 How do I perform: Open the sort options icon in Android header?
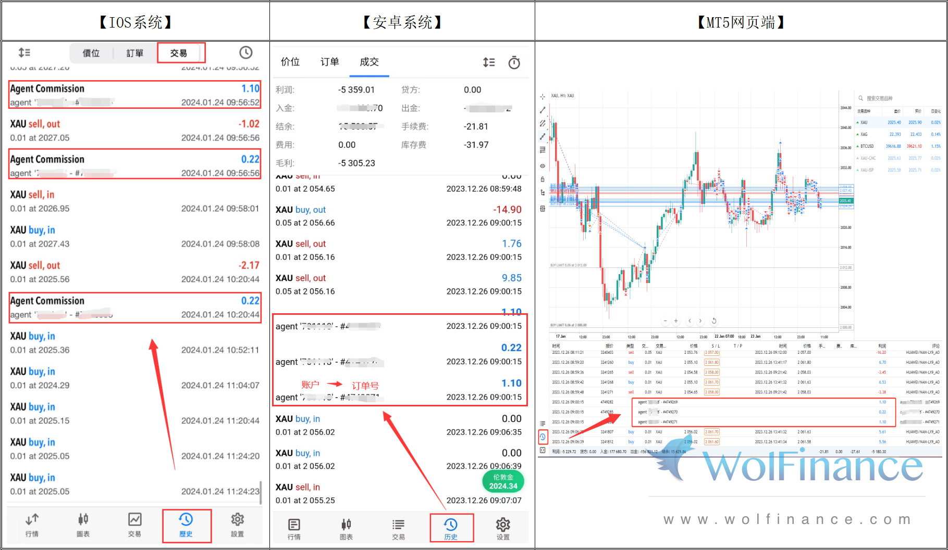pyautogui.click(x=488, y=62)
